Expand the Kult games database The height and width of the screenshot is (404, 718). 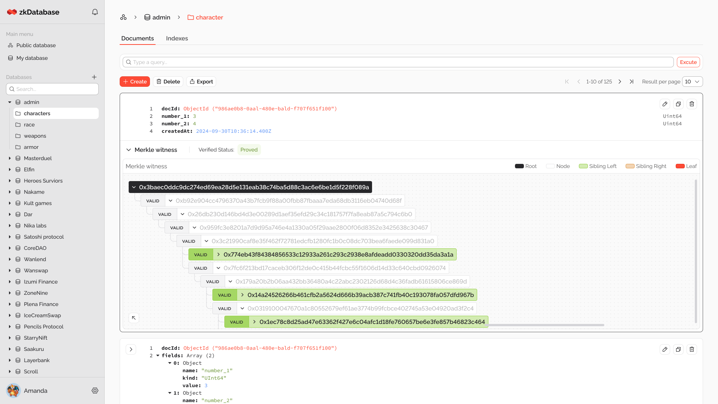pos(10,203)
